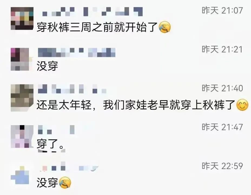Open avatar of the 21:21 commenter
The width and height of the screenshot is (251, 195).
point(20,59)
